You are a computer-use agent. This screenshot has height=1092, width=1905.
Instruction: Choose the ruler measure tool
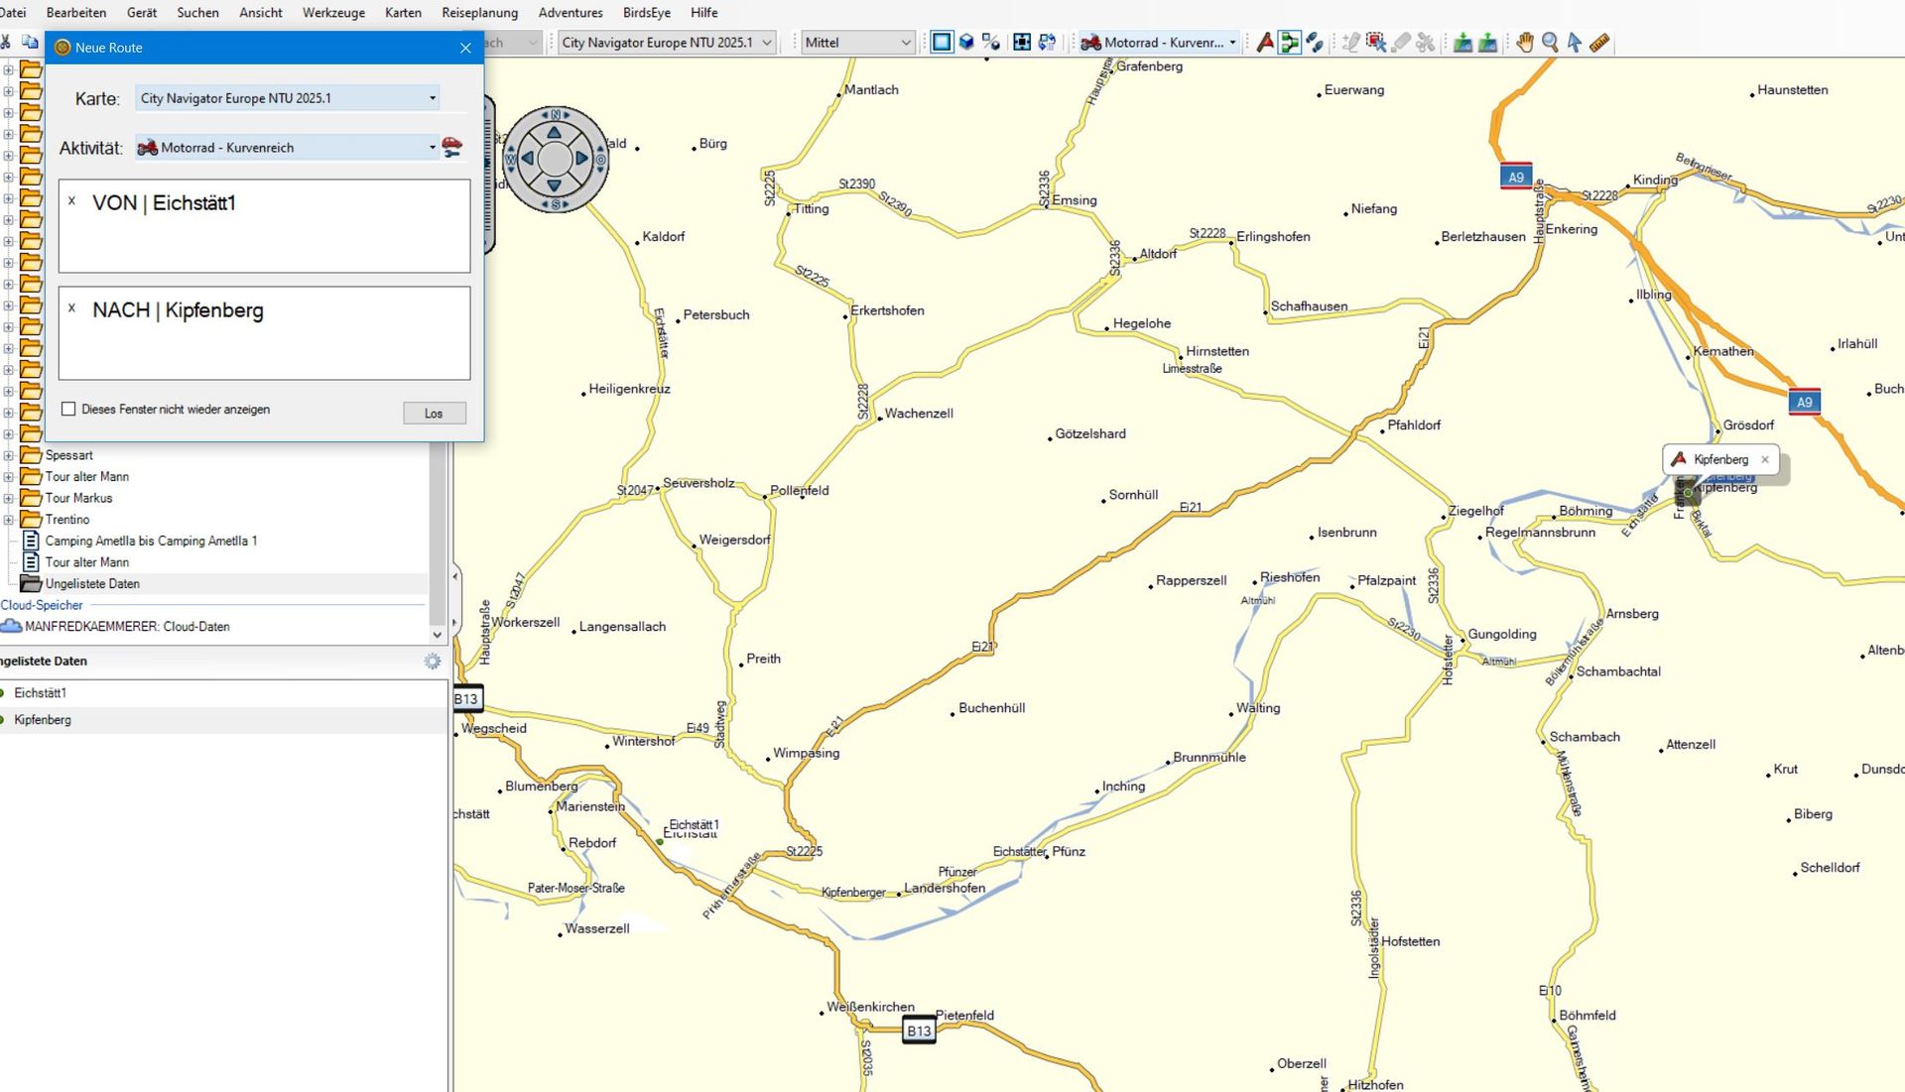[1599, 43]
